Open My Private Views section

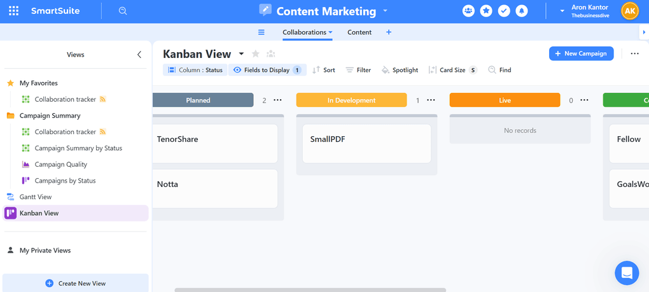coord(45,250)
